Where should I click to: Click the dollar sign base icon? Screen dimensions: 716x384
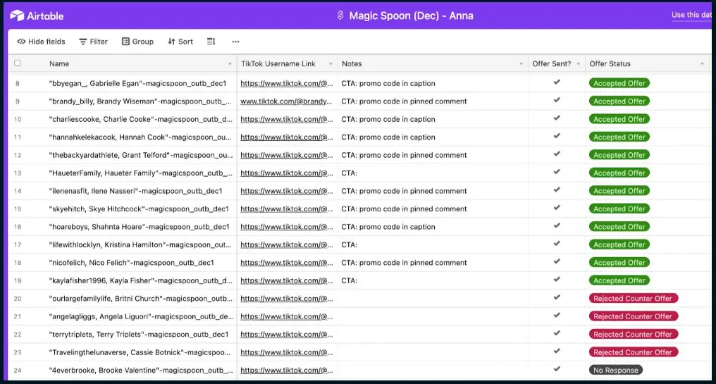[340, 16]
